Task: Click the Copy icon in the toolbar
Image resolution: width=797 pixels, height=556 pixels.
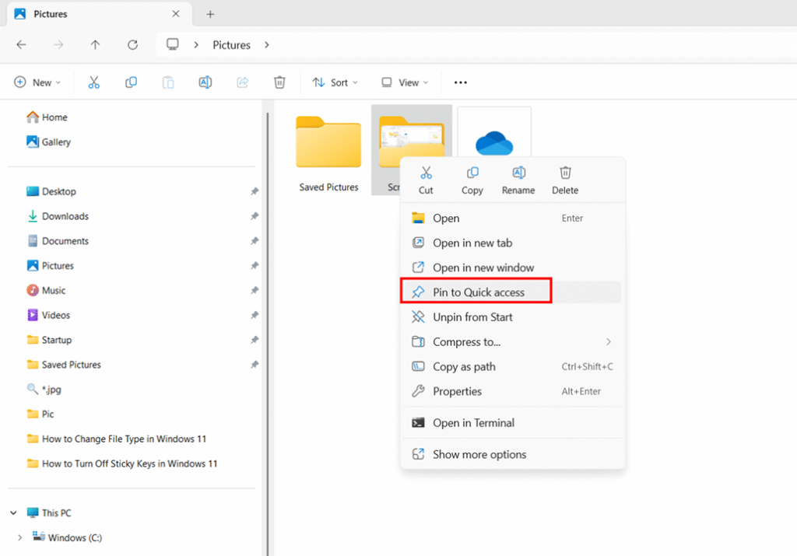Action: click(131, 82)
